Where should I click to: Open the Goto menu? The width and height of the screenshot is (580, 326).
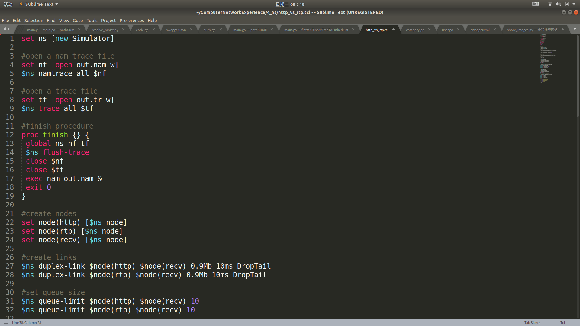[78, 21]
